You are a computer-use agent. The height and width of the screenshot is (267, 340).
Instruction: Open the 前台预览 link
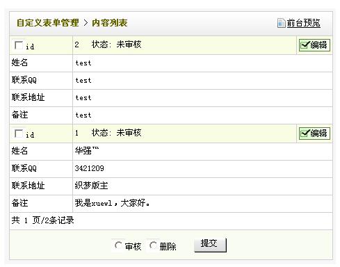click(303, 23)
